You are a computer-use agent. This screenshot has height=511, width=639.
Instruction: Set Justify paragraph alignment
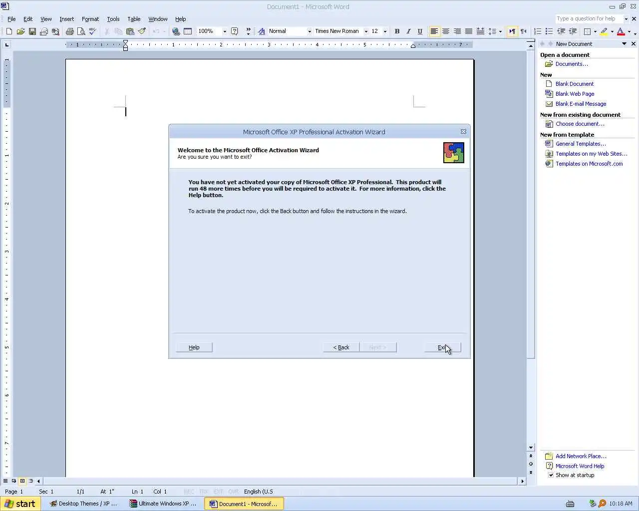pos(469,31)
